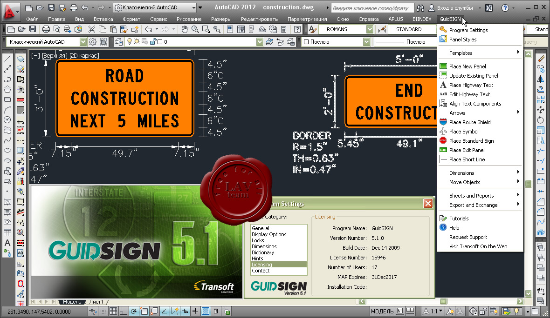
Task: Toggle Ortho Mode in status bar
Action: [x=124, y=311]
